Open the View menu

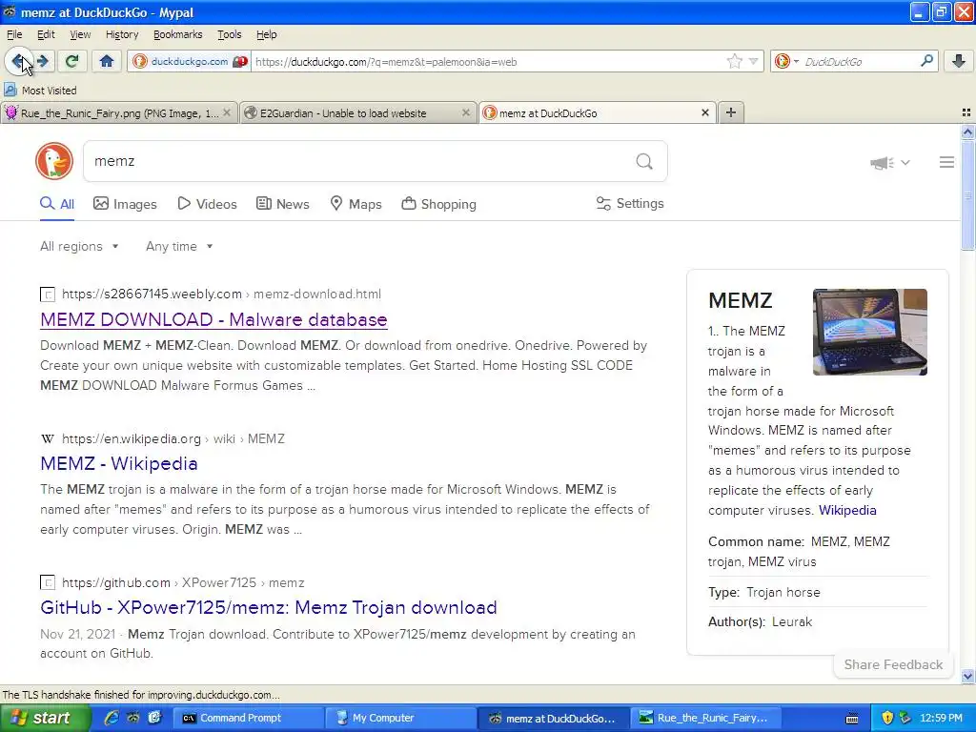[x=80, y=34]
